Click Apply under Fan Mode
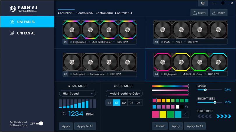 coord(66,126)
